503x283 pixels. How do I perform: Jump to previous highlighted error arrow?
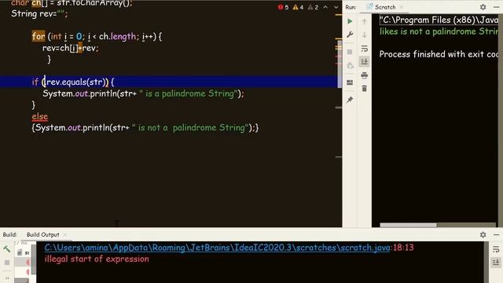325,7
